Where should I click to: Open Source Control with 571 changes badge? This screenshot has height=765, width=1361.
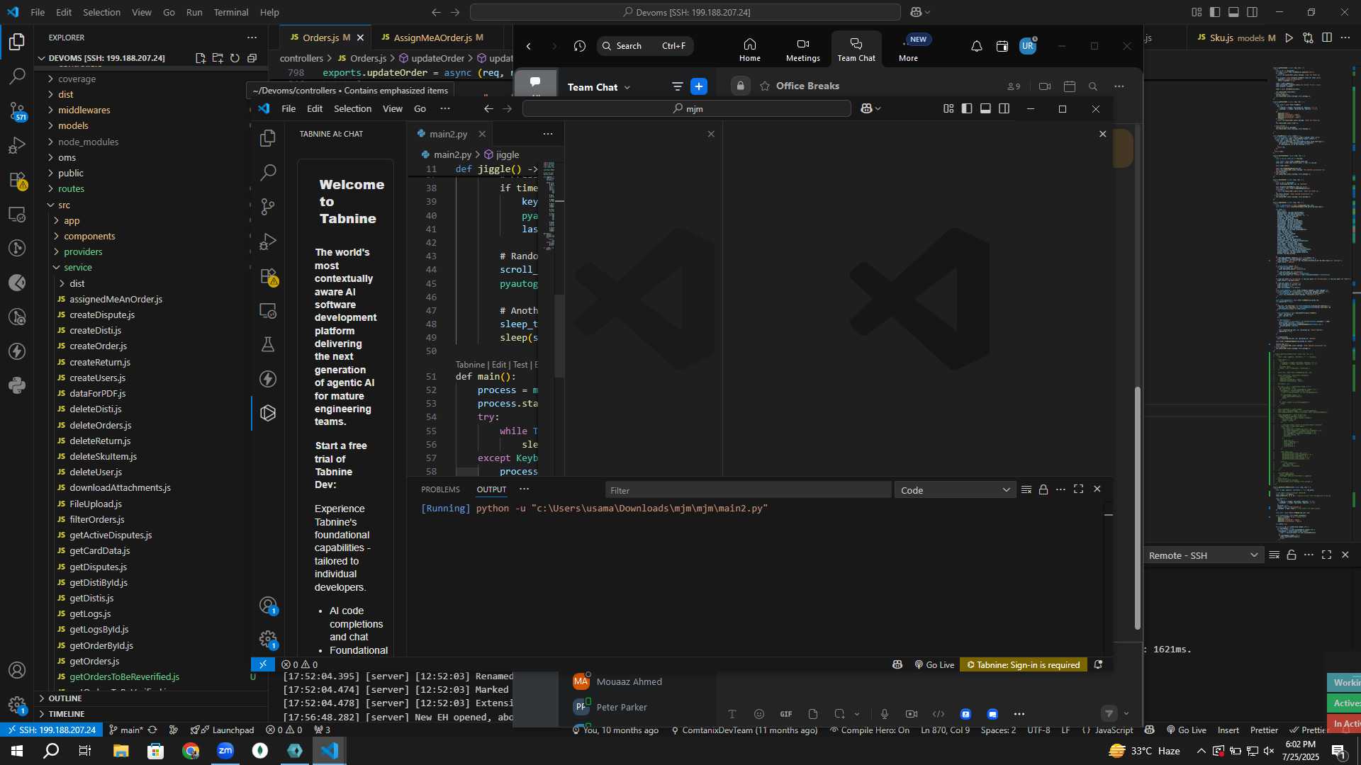tap(17, 110)
